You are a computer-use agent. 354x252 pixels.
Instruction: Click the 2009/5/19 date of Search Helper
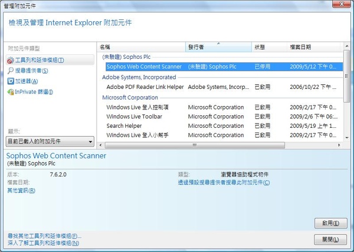pyautogui.click(x=313, y=125)
